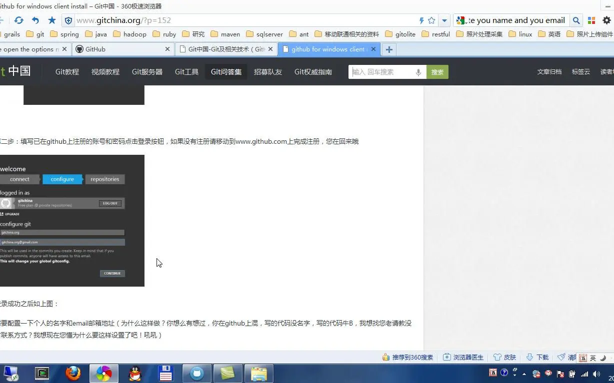Open Git问答集 in the site navigation
This screenshot has height=383, width=614.
coord(226,72)
